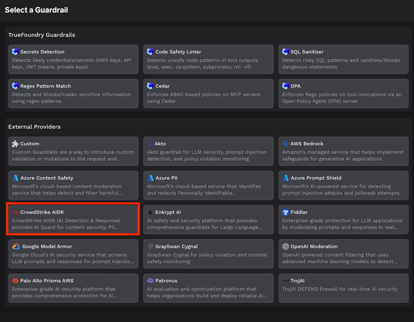Click the 'Detects likely credentials/secrets' description
Screen dimensions: 414x322
[71, 63]
